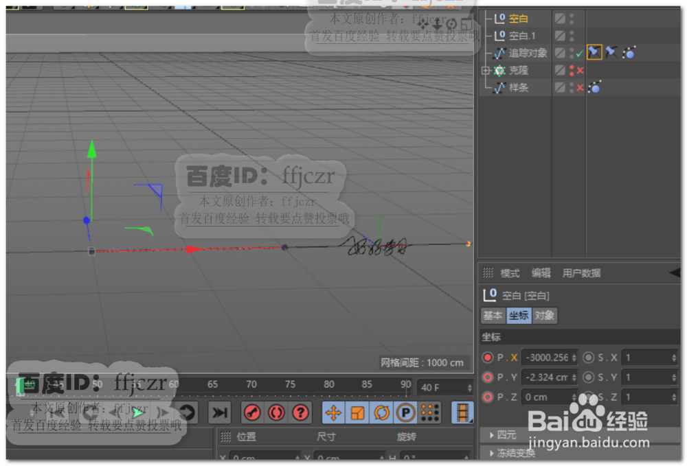Viewport: 687px width, 466px height.
Task: Toggle parameter keying P button
Action: pos(406,412)
